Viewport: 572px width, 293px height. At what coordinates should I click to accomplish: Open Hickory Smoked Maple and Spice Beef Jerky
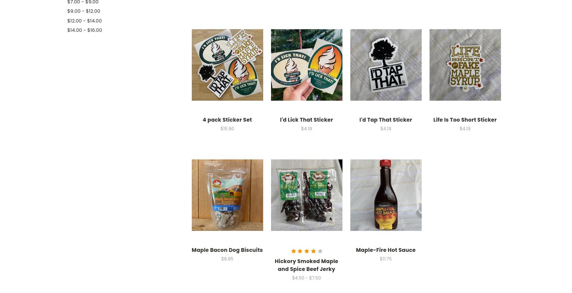click(x=307, y=265)
